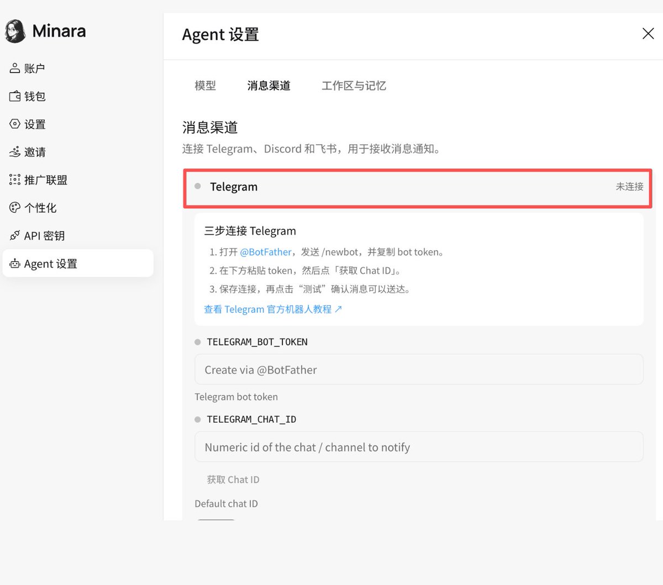Focus the 'Create via @BotFather' token field
663x585 pixels.
pos(419,370)
